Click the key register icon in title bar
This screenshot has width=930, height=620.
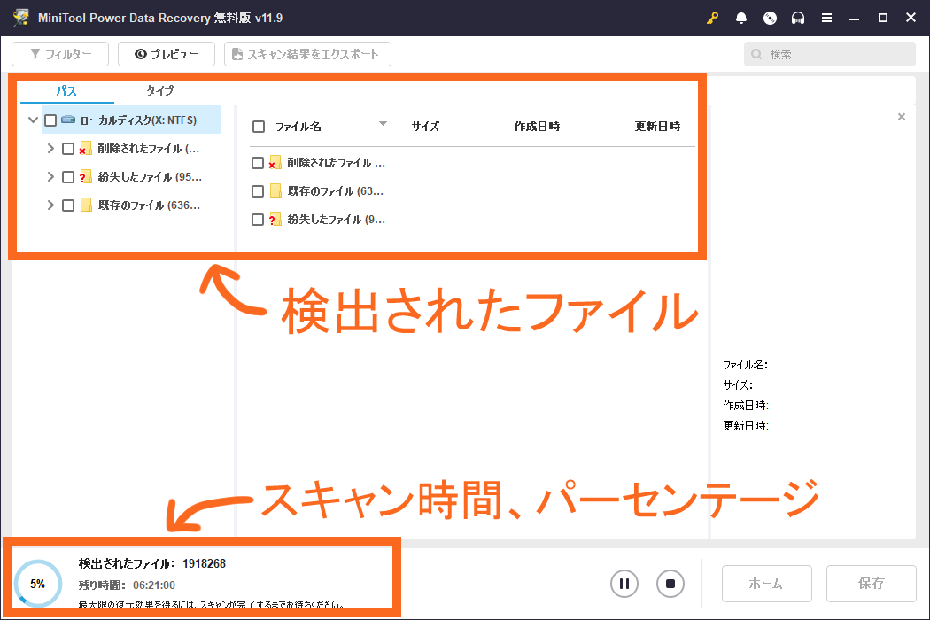[712, 18]
